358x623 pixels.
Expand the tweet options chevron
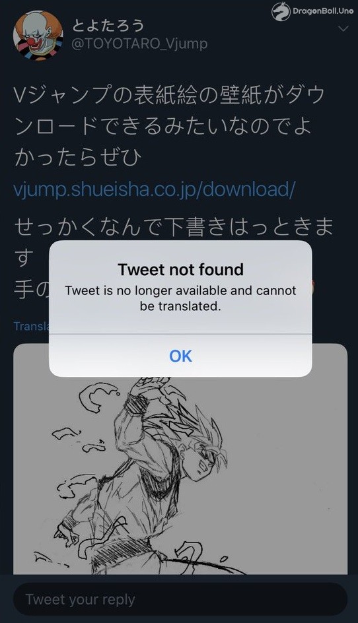pos(343,28)
